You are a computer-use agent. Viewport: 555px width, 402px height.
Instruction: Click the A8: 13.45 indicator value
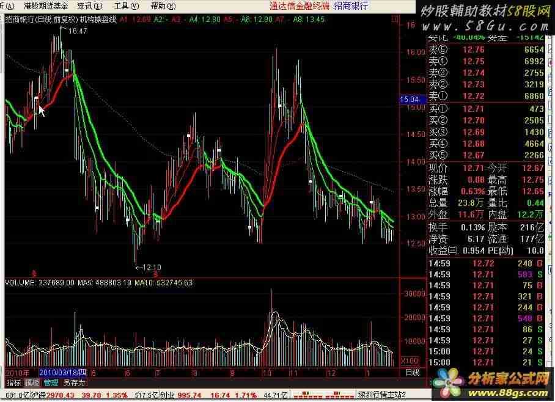click(x=309, y=20)
